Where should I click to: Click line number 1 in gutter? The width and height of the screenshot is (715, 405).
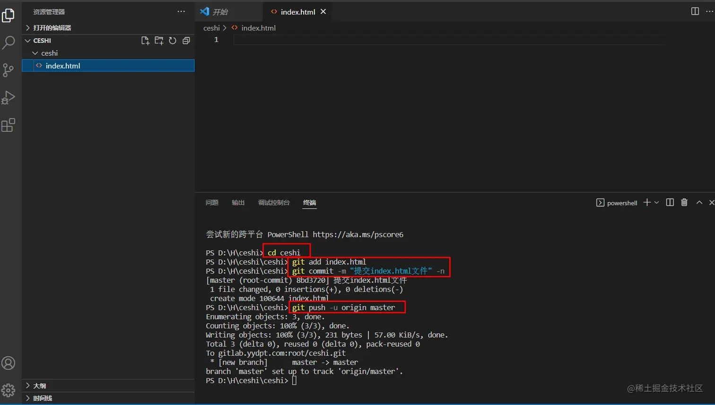tap(216, 40)
